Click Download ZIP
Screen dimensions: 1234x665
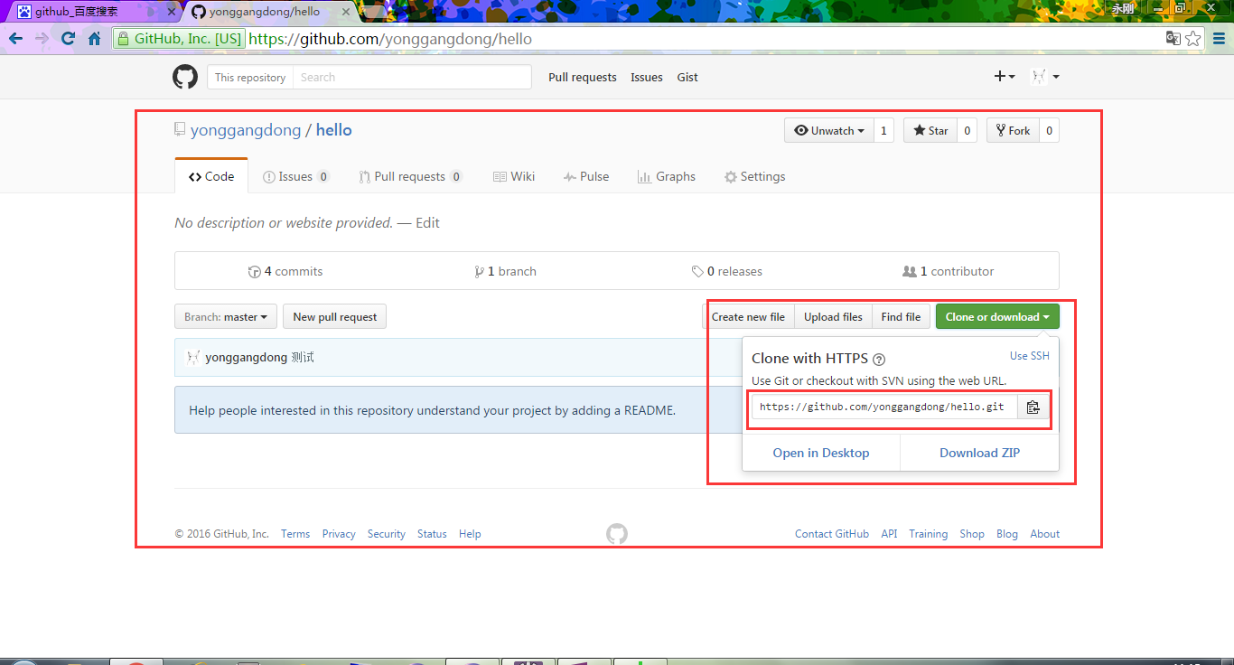pyautogui.click(x=979, y=453)
